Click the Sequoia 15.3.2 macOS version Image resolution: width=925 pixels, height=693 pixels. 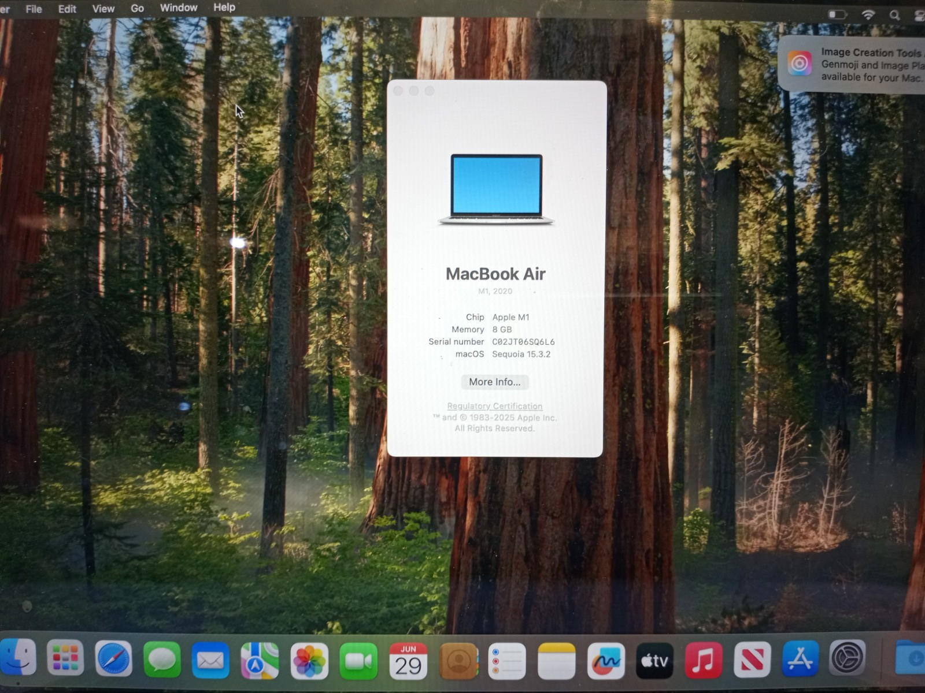coord(521,354)
